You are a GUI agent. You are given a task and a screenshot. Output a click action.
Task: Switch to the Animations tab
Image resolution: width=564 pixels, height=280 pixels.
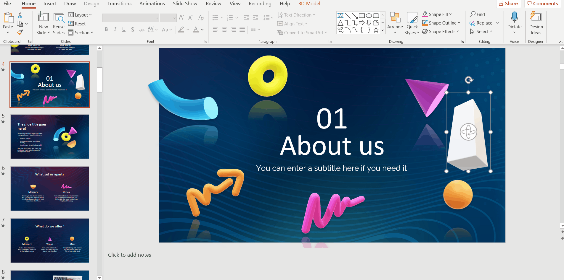coord(152,4)
